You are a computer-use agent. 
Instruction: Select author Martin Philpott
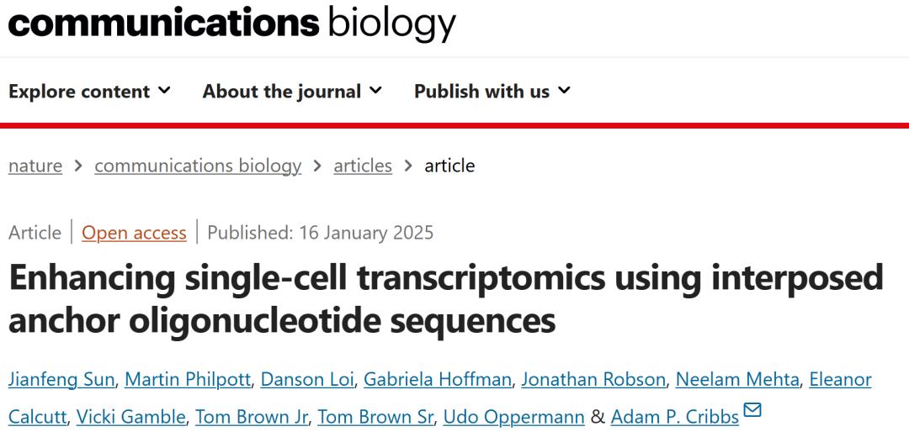coord(188,380)
